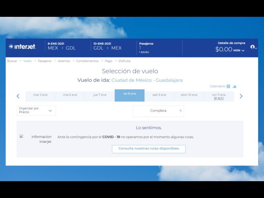Pick the jue 7 ene date tab
Image resolution: width=264 pixels, height=198 pixels.
(x=100, y=95)
